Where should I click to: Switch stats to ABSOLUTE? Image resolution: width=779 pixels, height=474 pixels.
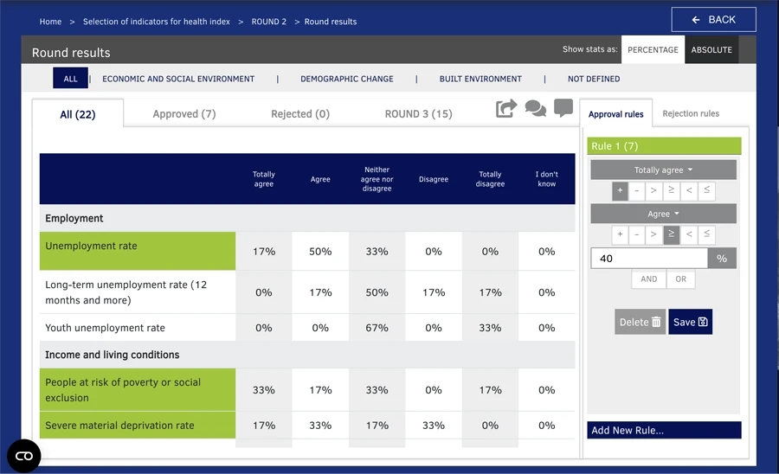click(x=711, y=49)
